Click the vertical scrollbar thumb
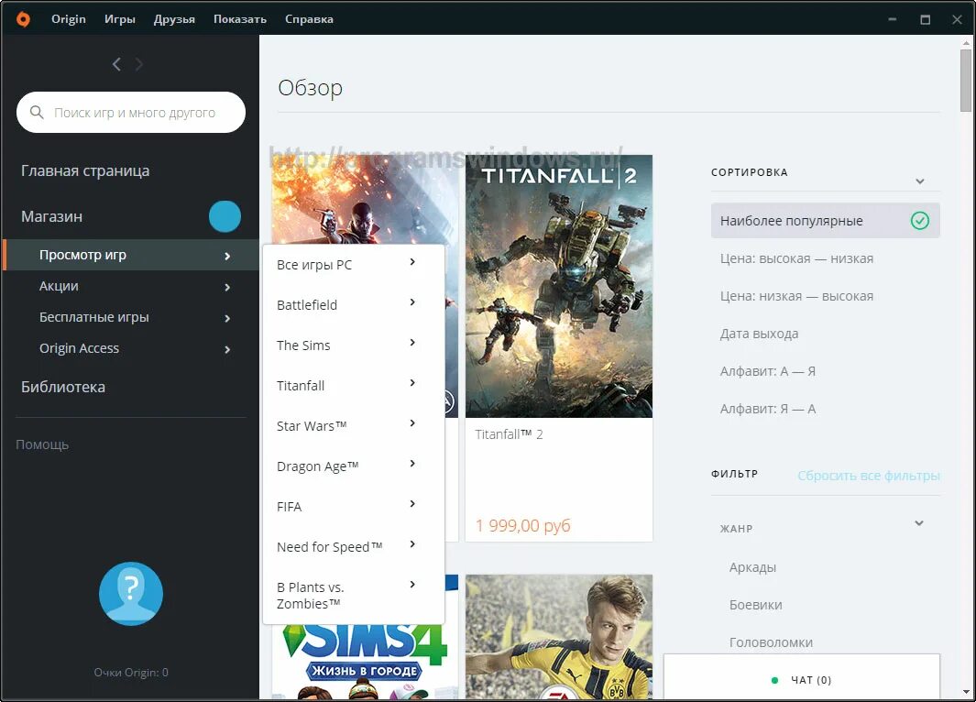The height and width of the screenshot is (702, 976). (x=966, y=81)
